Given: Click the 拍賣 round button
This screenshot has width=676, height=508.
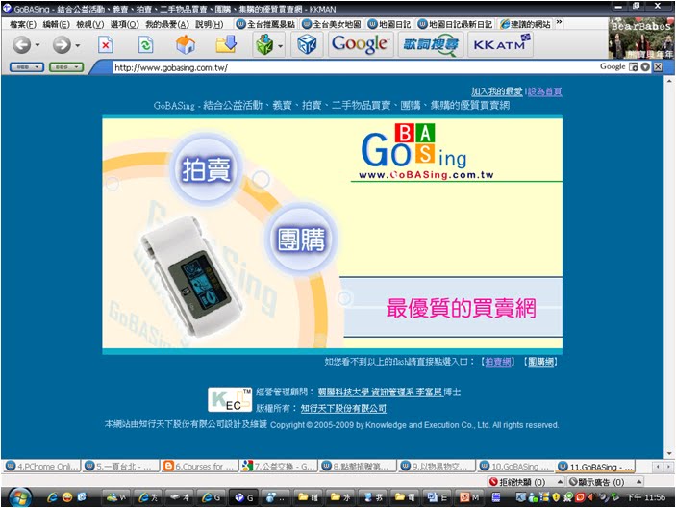Looking at the screenshot, I should point(206,169).
